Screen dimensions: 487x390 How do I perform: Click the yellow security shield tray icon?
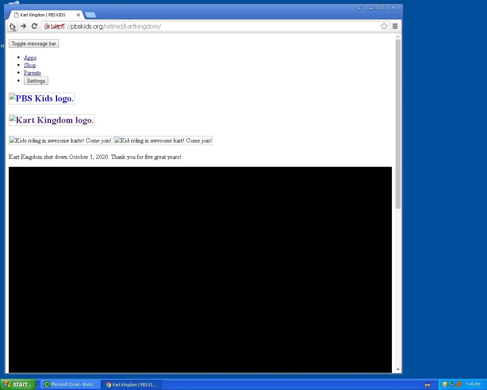pos(445,384)
